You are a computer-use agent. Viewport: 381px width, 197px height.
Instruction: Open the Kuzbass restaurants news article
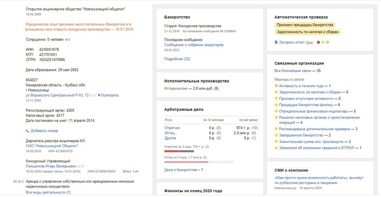pyautogui.click(x=319, y=180)
